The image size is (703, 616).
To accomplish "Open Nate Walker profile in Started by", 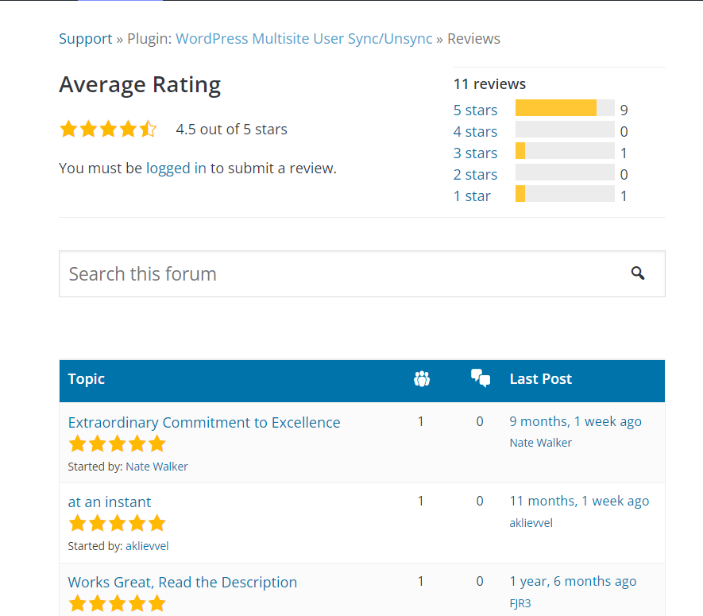I will click(156, 467).
